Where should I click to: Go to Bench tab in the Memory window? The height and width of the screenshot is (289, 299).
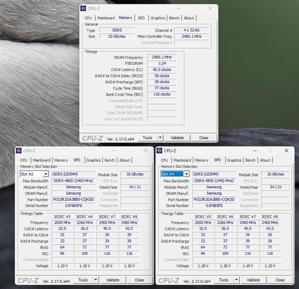coord(174,18)
